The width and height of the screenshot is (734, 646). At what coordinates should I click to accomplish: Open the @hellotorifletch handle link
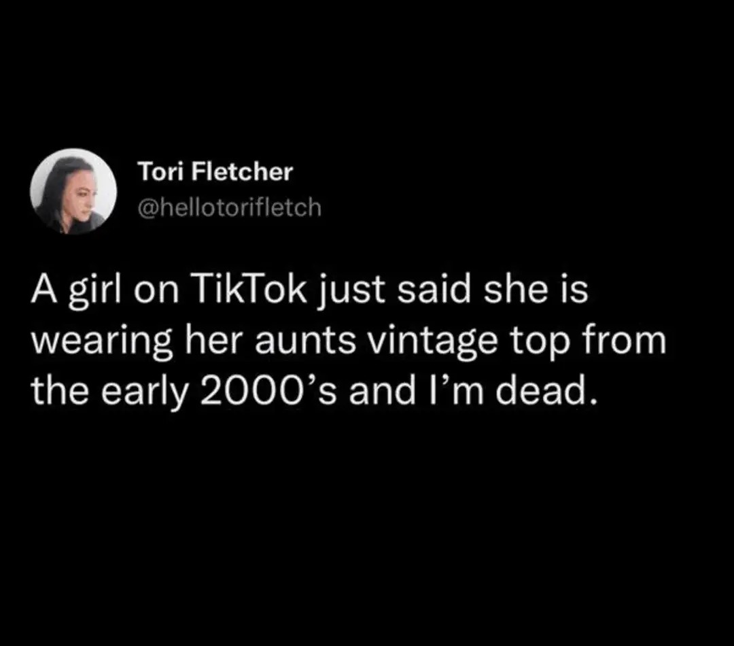(230, 207)
